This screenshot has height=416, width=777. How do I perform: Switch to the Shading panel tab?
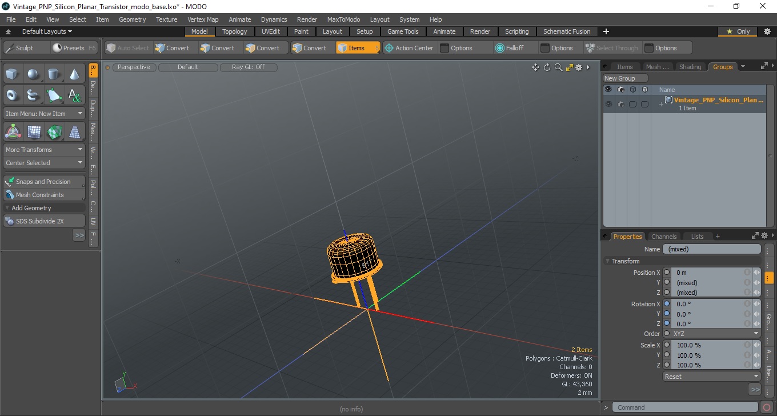(x=690, y=67)
